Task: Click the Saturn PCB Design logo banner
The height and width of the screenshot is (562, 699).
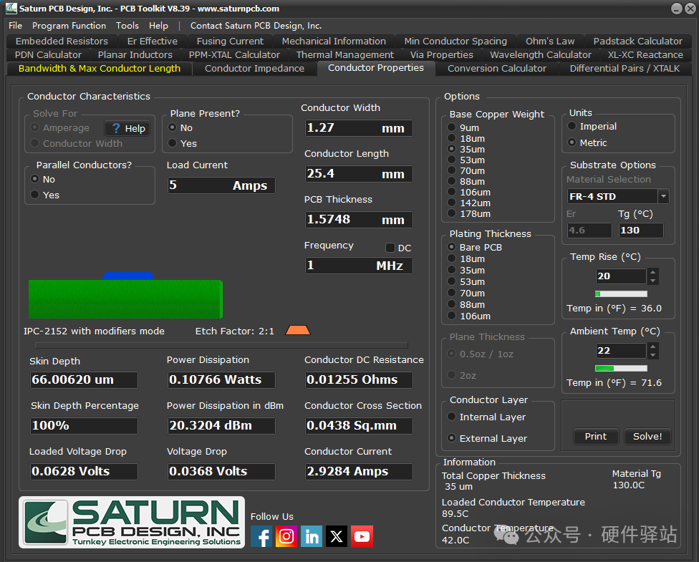Action: [x=132, y=522]
